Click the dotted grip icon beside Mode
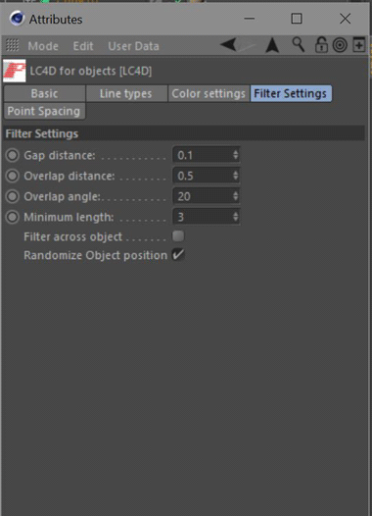Viewport: 372px width, 516px height. (x=13, y=45)
